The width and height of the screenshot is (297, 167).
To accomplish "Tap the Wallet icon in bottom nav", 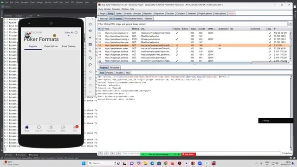I will click(x=63, y=128).
